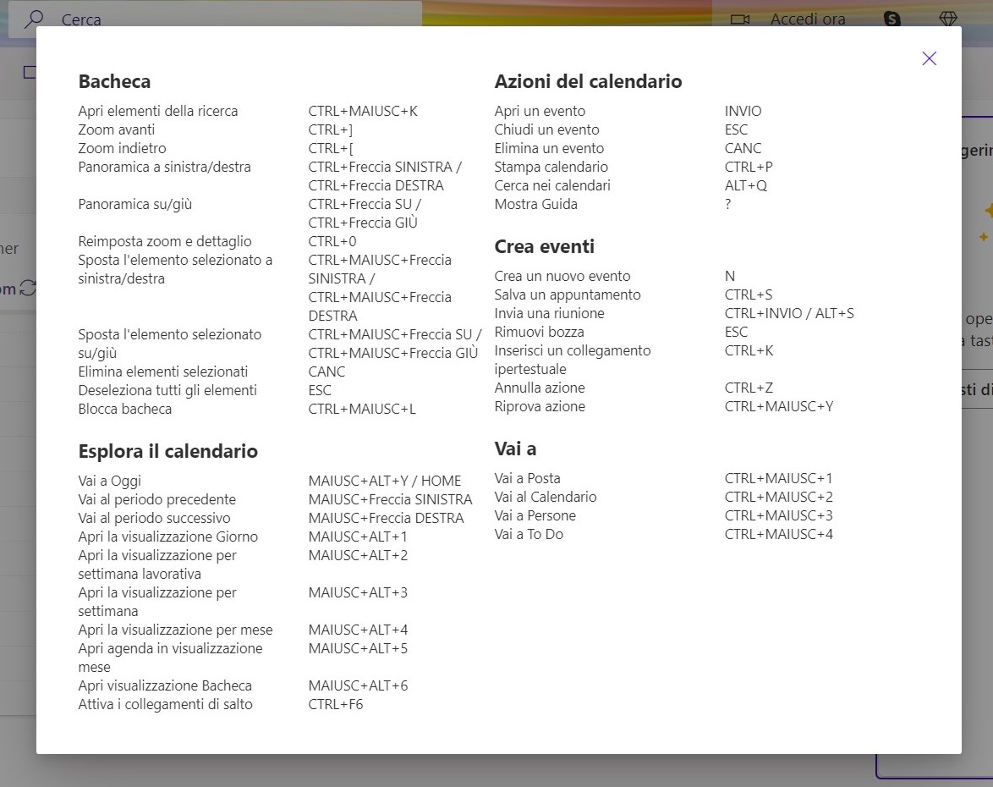This screenshot has height=787, width=993.
Task: Close the keyboard shortcuts dialog
Action: tap(929, 58)
